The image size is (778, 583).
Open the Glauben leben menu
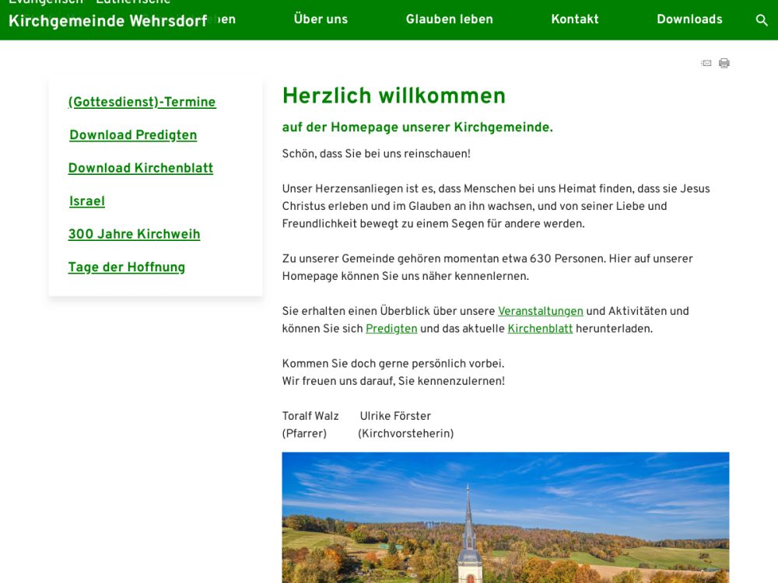point(449,19)
